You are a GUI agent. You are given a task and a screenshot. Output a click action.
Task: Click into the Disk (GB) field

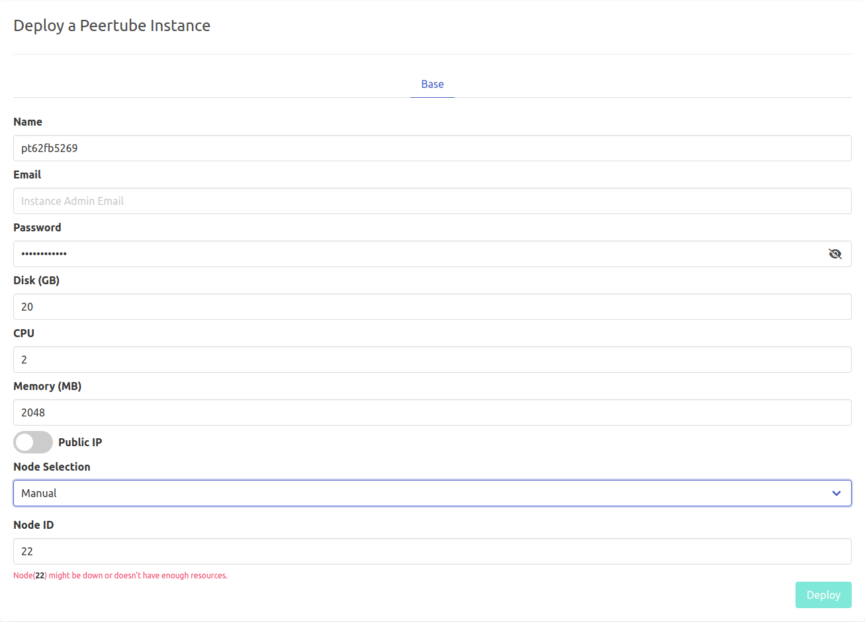[x=432, y=307]
